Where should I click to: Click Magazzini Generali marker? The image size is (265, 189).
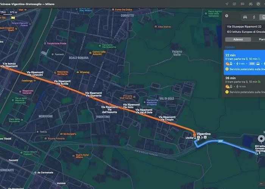(20, 91)
